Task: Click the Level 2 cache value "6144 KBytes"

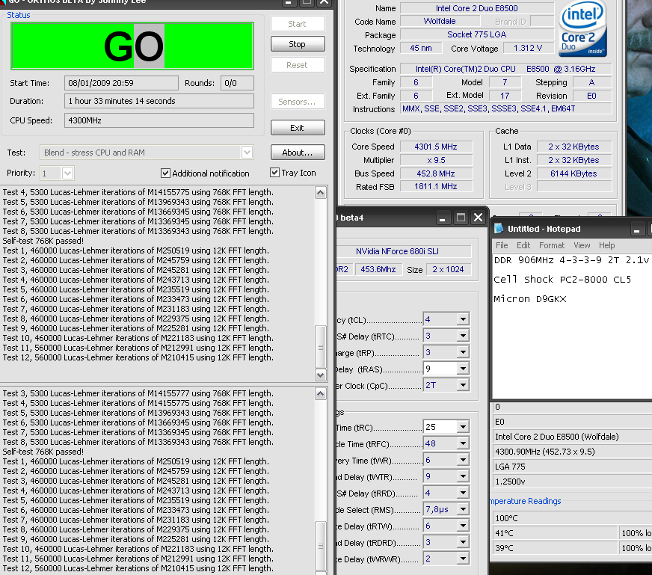Action: coord(573,173)
